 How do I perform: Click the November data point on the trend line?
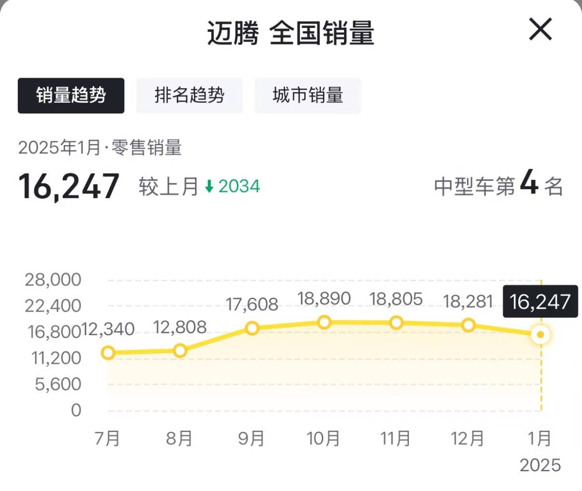(396, 322)
